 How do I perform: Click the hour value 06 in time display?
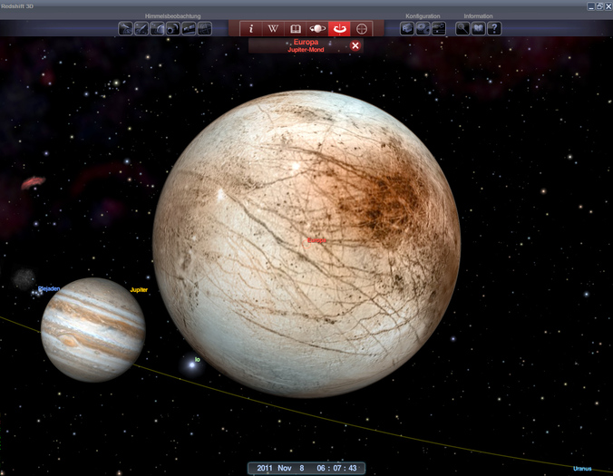[x=322, y=468]
